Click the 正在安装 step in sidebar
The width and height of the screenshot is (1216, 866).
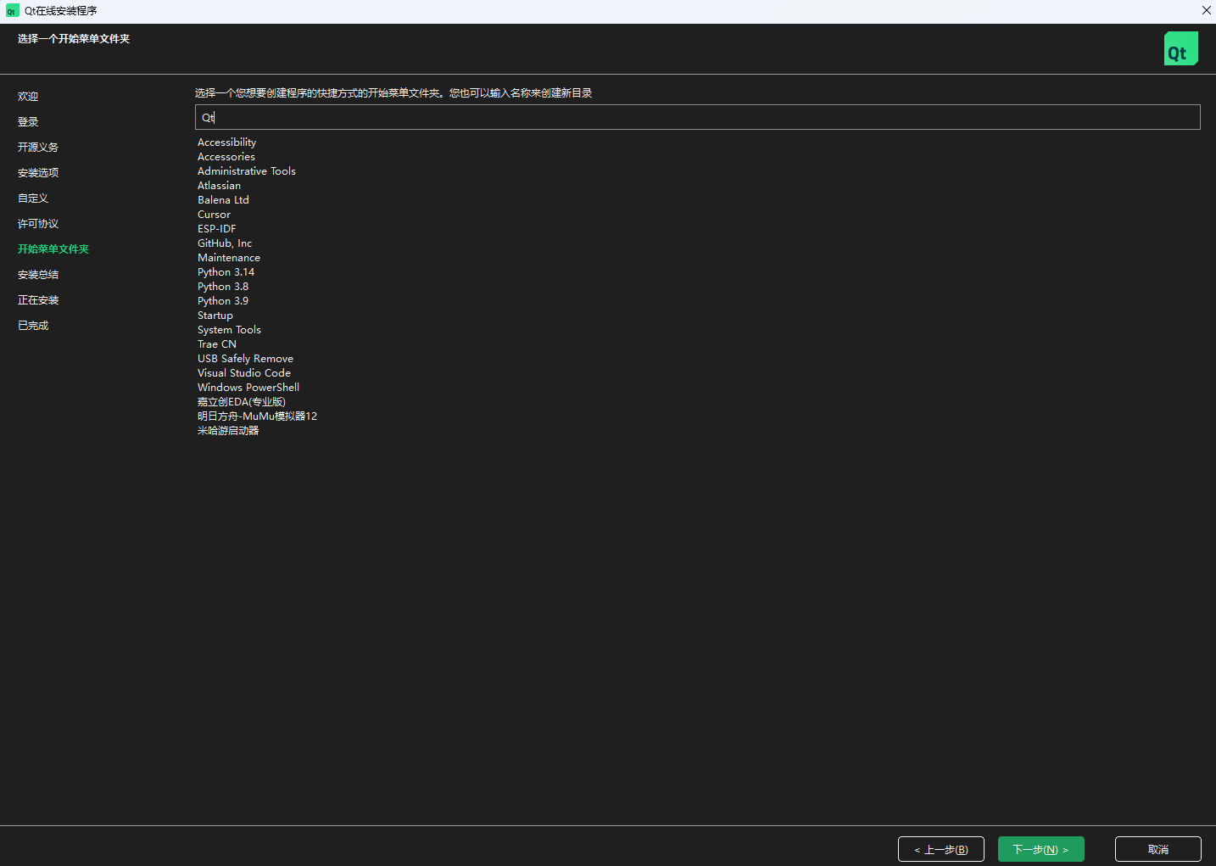38,300
